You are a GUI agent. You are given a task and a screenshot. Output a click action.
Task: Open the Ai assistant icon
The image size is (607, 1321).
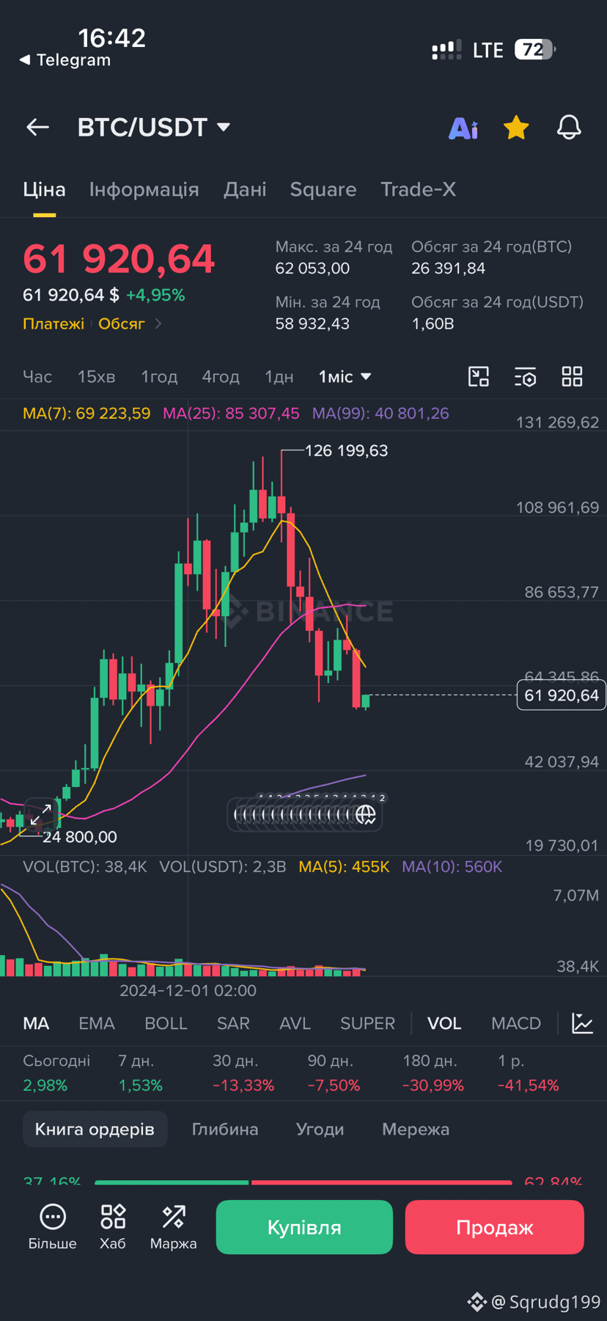pos(463,128)
